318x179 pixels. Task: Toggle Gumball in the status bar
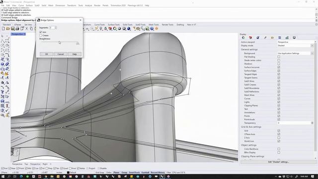tap(145, 173)
